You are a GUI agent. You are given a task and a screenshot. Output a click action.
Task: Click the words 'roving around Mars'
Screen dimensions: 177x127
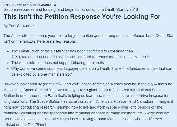99,119
